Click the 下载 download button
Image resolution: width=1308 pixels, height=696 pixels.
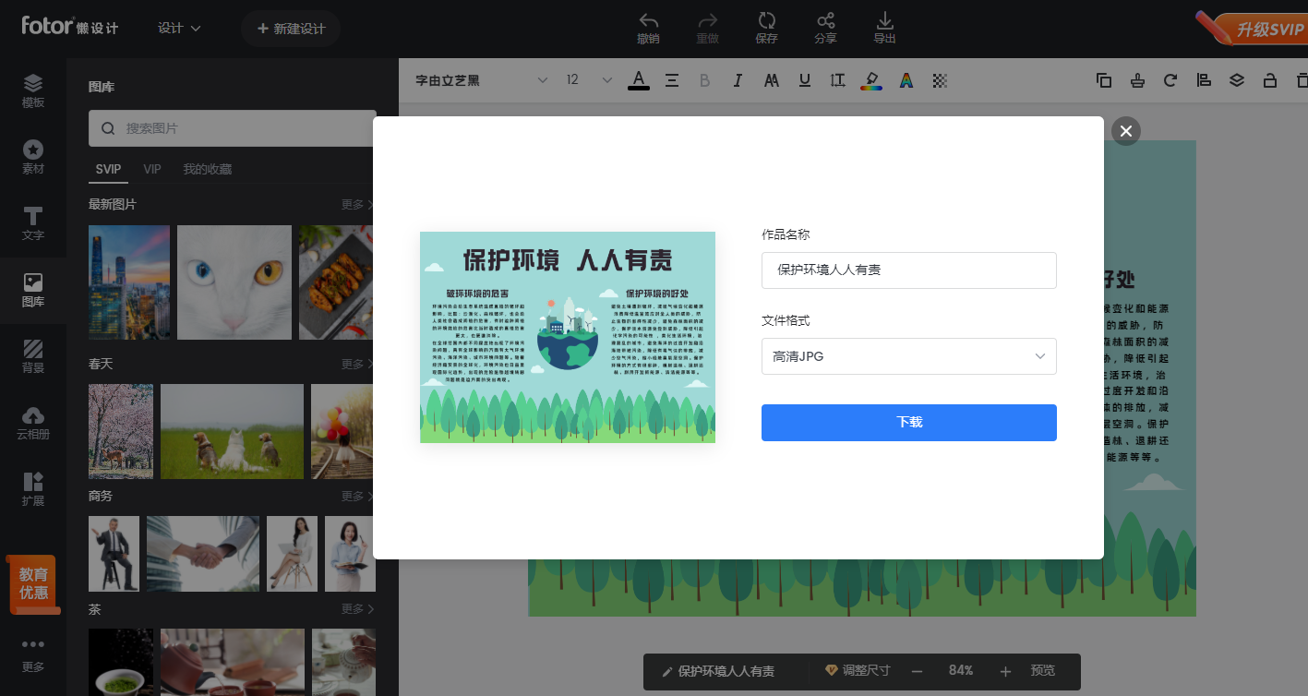[909, 423]
